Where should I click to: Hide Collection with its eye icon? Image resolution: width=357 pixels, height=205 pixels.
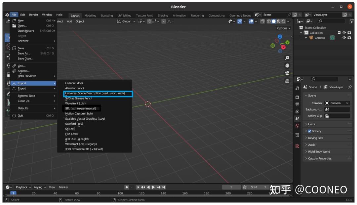click(344, 33)
